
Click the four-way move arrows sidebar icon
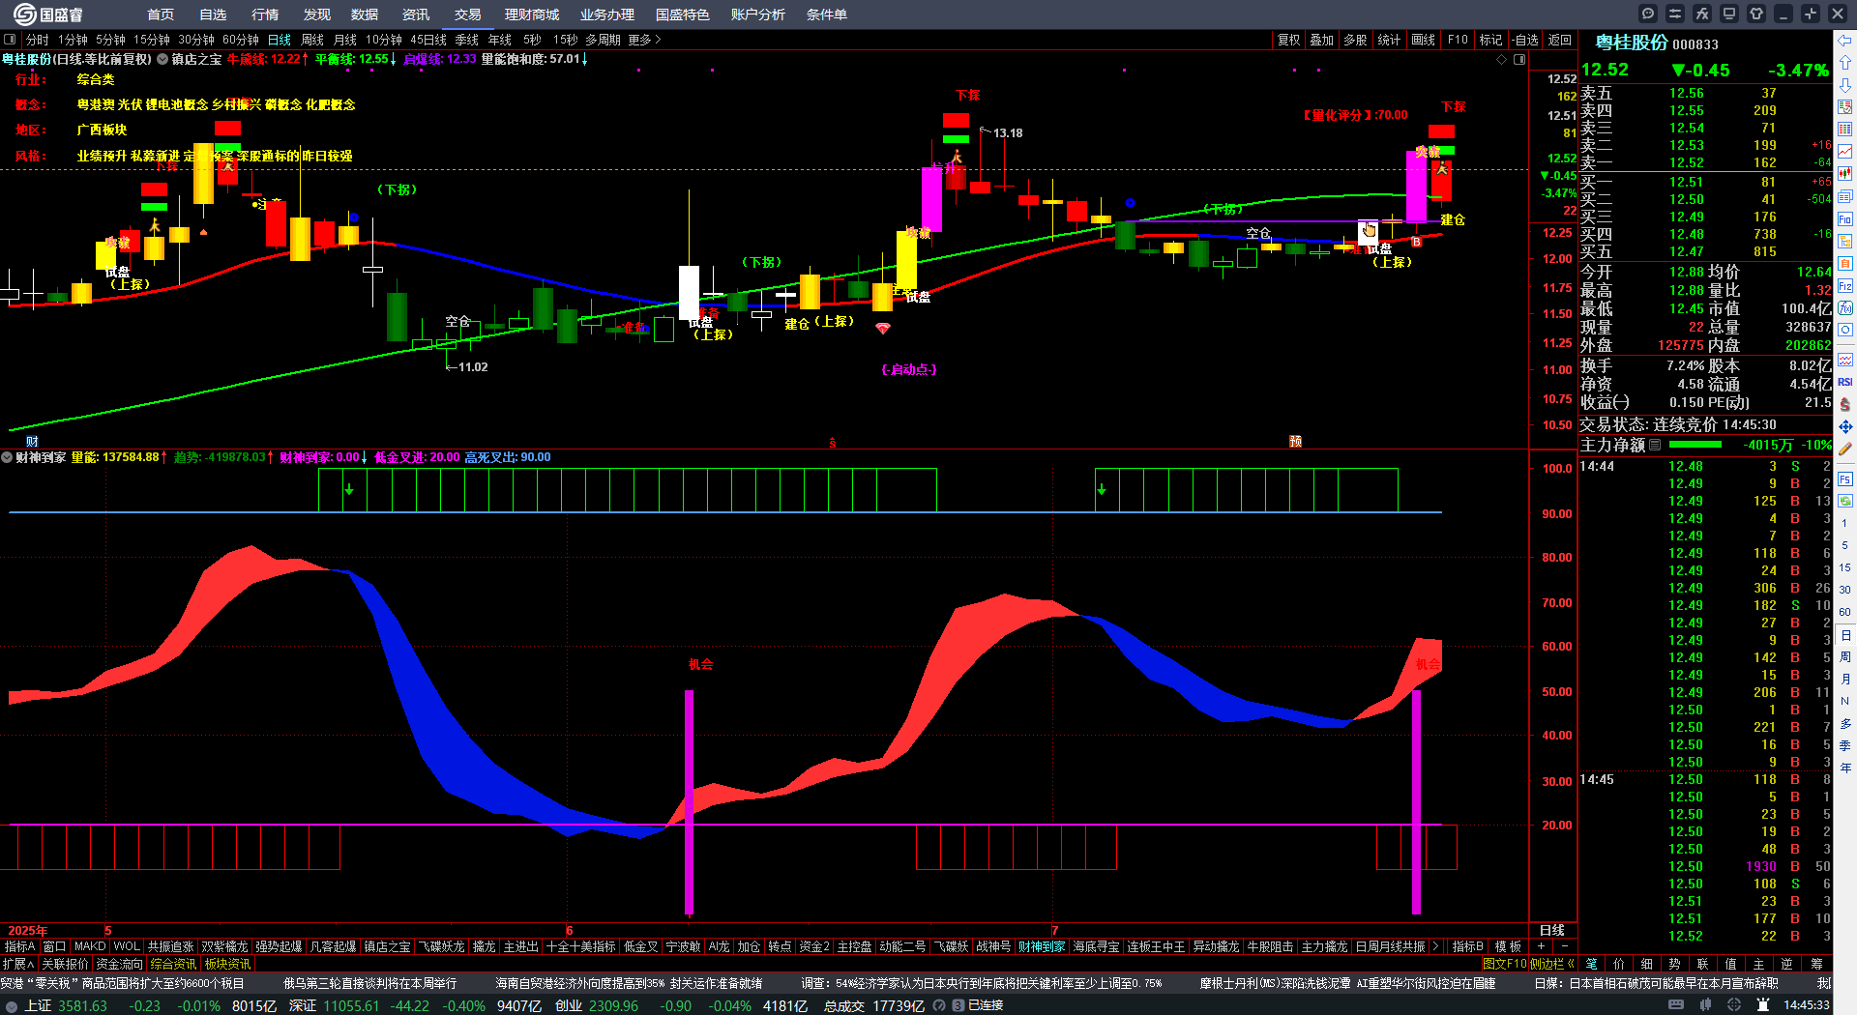click(1845, 426)
